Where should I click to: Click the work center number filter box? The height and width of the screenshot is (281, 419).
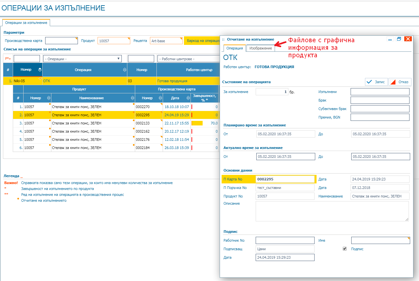point(141,59)
